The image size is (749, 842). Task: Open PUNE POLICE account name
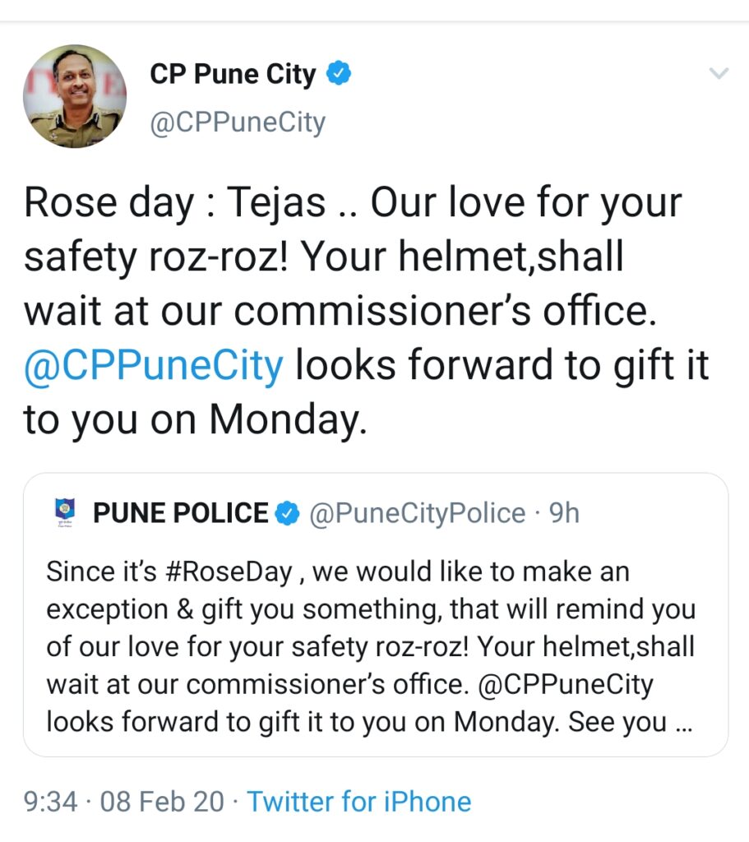[x=180, y=513]
